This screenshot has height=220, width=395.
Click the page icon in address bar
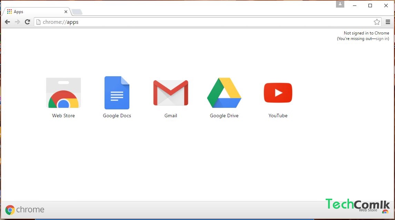point(39,22)
